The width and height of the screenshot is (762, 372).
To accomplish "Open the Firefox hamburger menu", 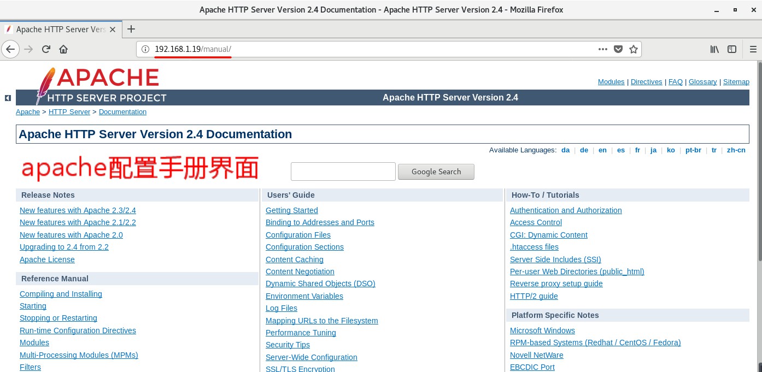I will coord(753,49).
